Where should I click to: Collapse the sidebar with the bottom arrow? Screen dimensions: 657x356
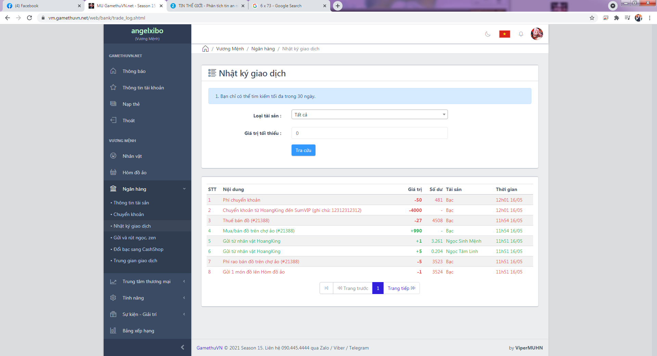(x=182, y=347)
